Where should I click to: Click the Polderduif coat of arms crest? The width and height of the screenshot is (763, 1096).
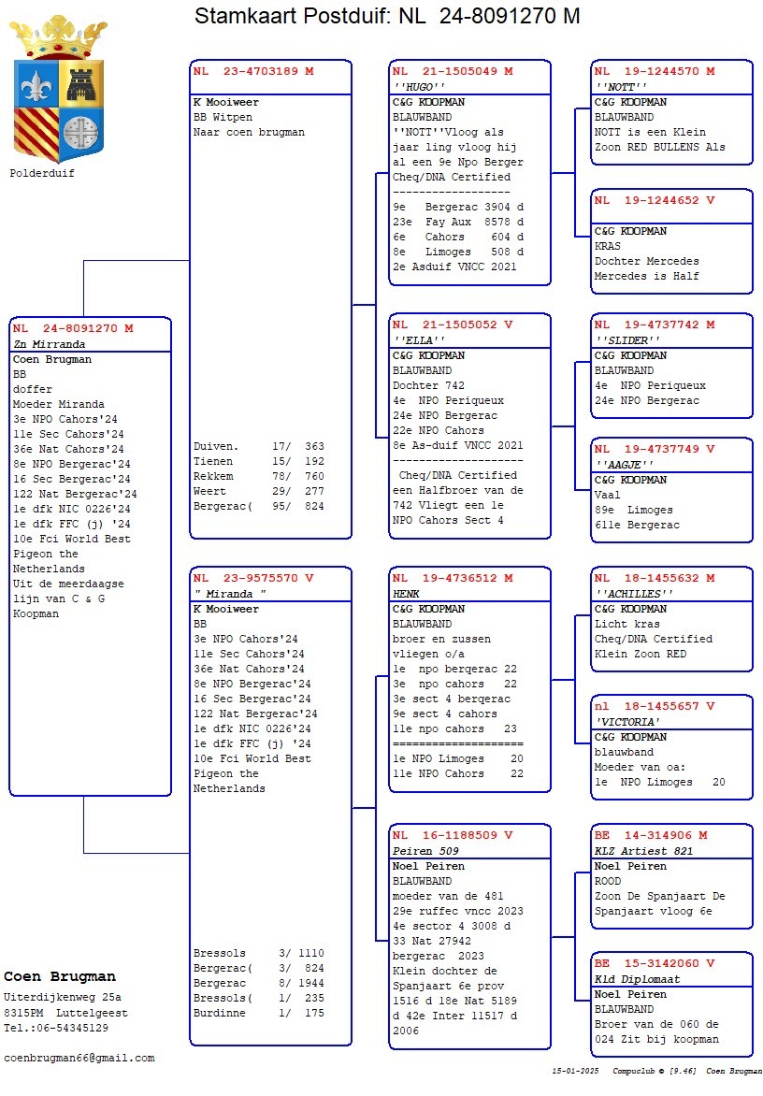point(58,109)
